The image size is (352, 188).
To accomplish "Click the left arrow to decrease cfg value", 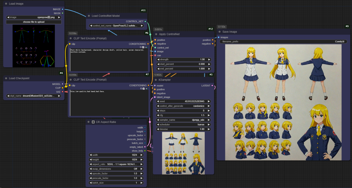I will [x=158, y=115].
